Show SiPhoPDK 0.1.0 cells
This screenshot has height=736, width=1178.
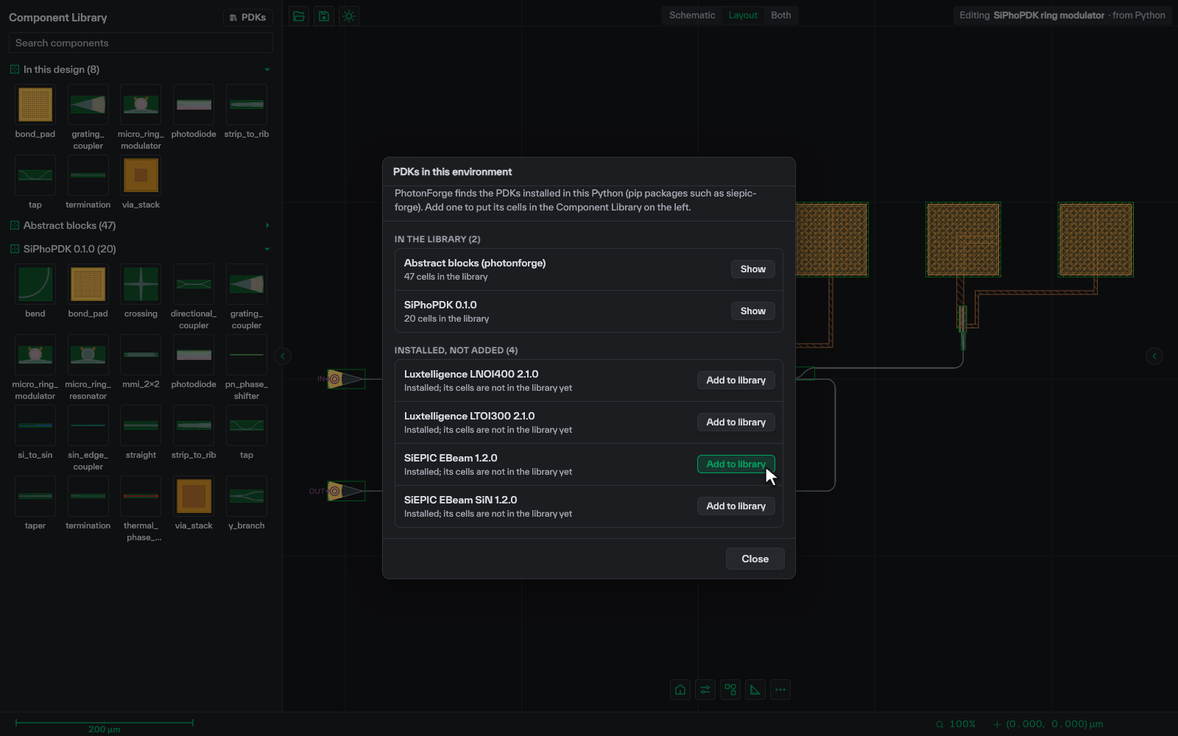click(752, 311)
